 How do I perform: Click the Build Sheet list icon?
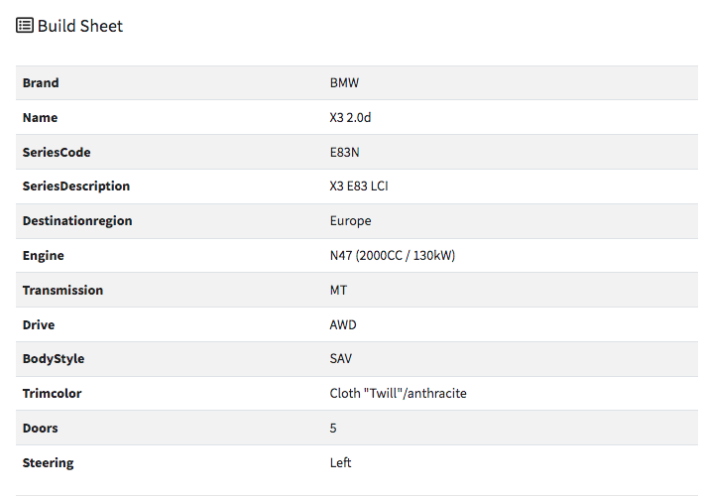[25, 25]
